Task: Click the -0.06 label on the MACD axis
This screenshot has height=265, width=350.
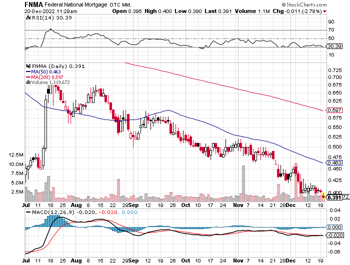Action: point(334,252)
